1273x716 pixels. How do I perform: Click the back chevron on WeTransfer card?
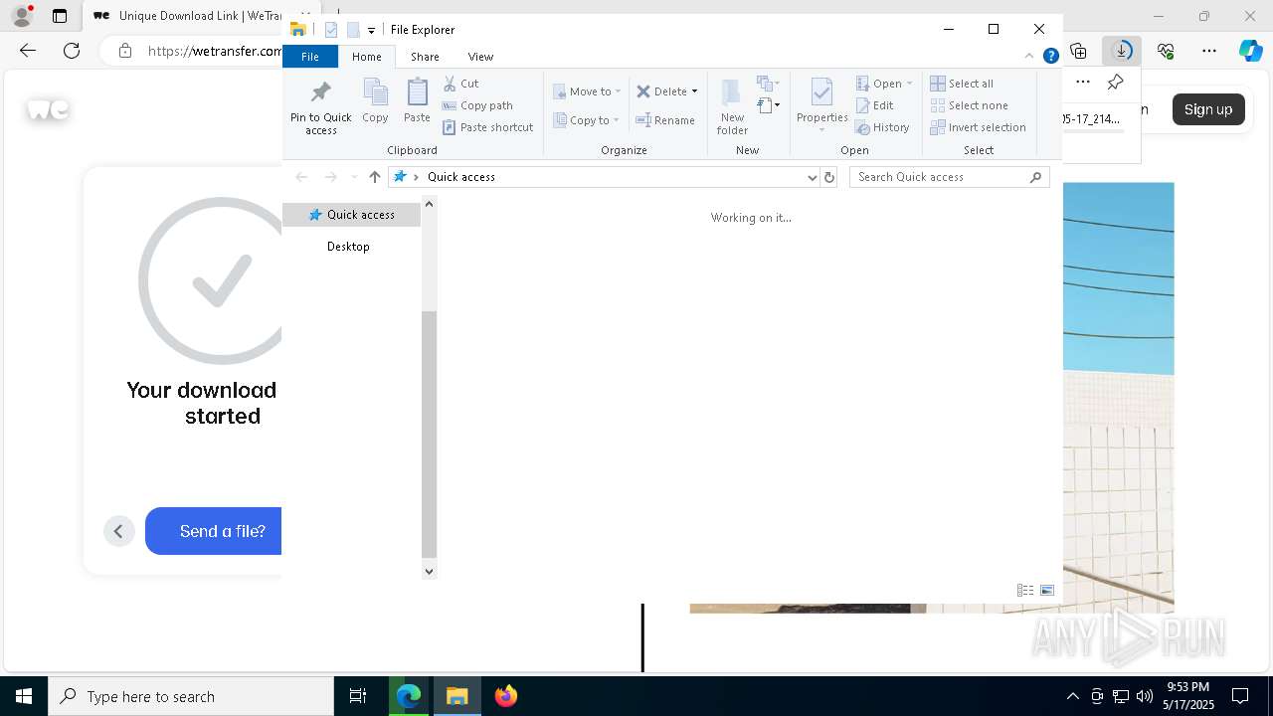118,531
